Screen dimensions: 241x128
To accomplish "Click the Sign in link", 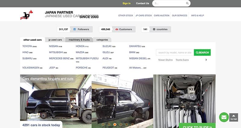I will pos(127,3).
